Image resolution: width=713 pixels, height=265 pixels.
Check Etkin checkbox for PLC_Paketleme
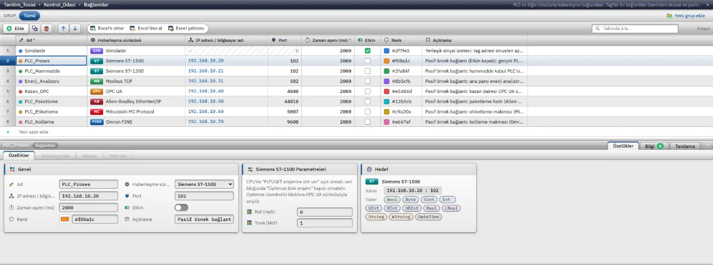click(368, 101)
